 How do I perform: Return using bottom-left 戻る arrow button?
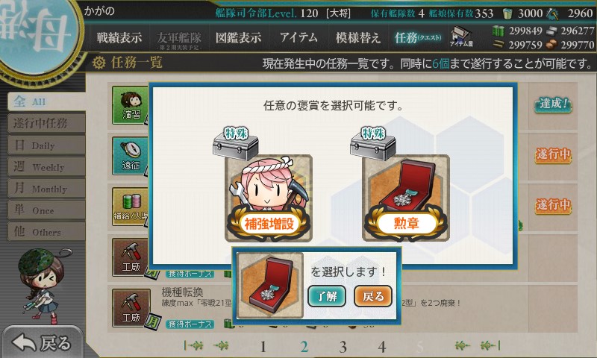(42, 342)
